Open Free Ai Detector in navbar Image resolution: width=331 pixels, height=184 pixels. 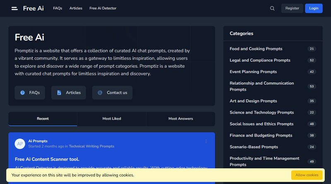coord(103,8)
